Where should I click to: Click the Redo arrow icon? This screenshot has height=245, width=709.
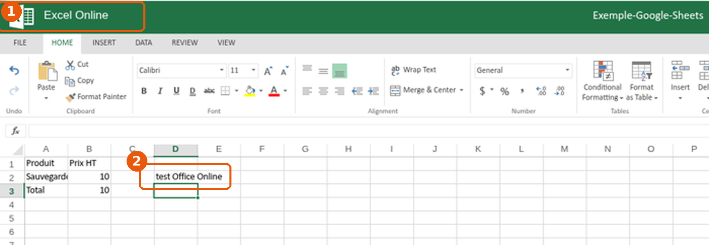coord(14,91)
